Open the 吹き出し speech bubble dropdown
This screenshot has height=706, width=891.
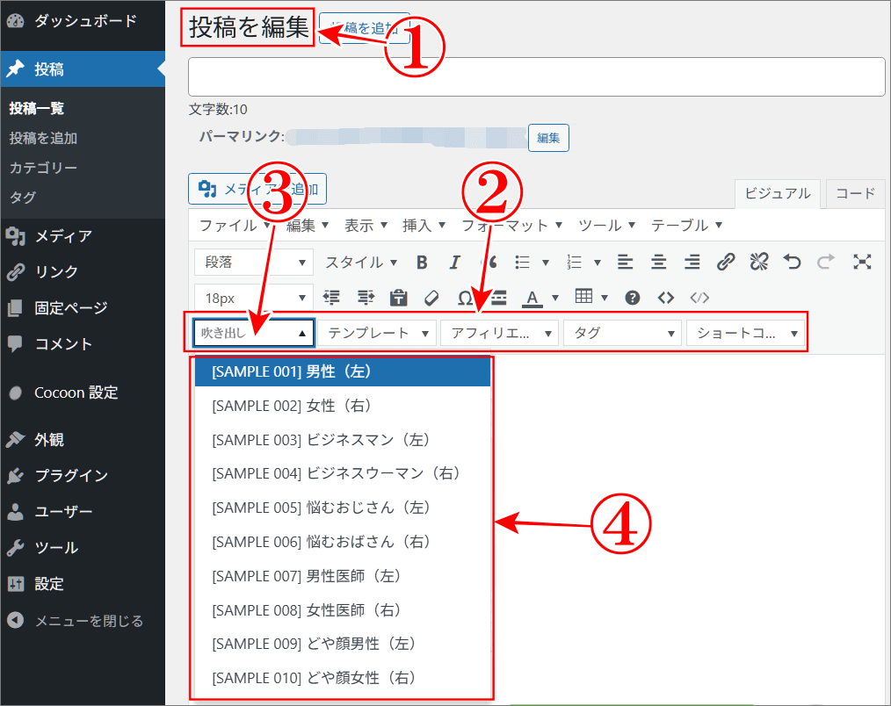[252, 332]
